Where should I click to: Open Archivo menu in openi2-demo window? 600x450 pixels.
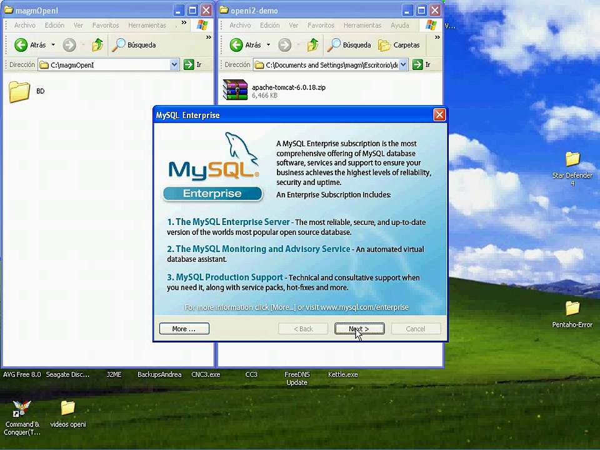tap(240, 25)
